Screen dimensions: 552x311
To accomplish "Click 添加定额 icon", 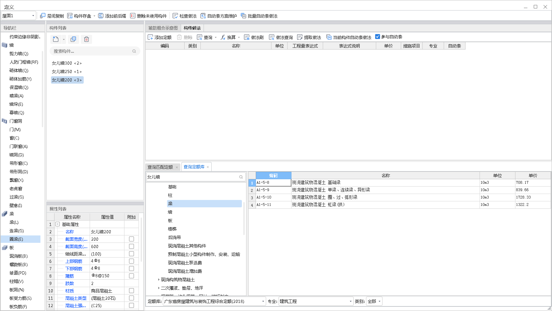I will tap(150, 37).
